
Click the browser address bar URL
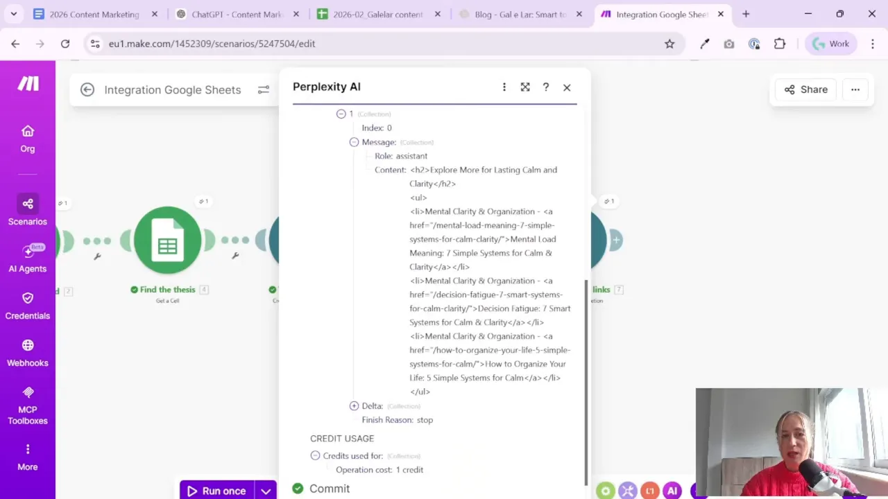(212, 44)
